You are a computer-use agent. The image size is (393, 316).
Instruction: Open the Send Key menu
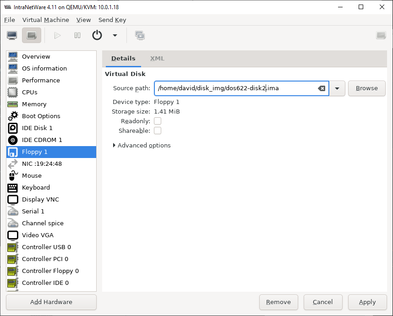(112, 20)
